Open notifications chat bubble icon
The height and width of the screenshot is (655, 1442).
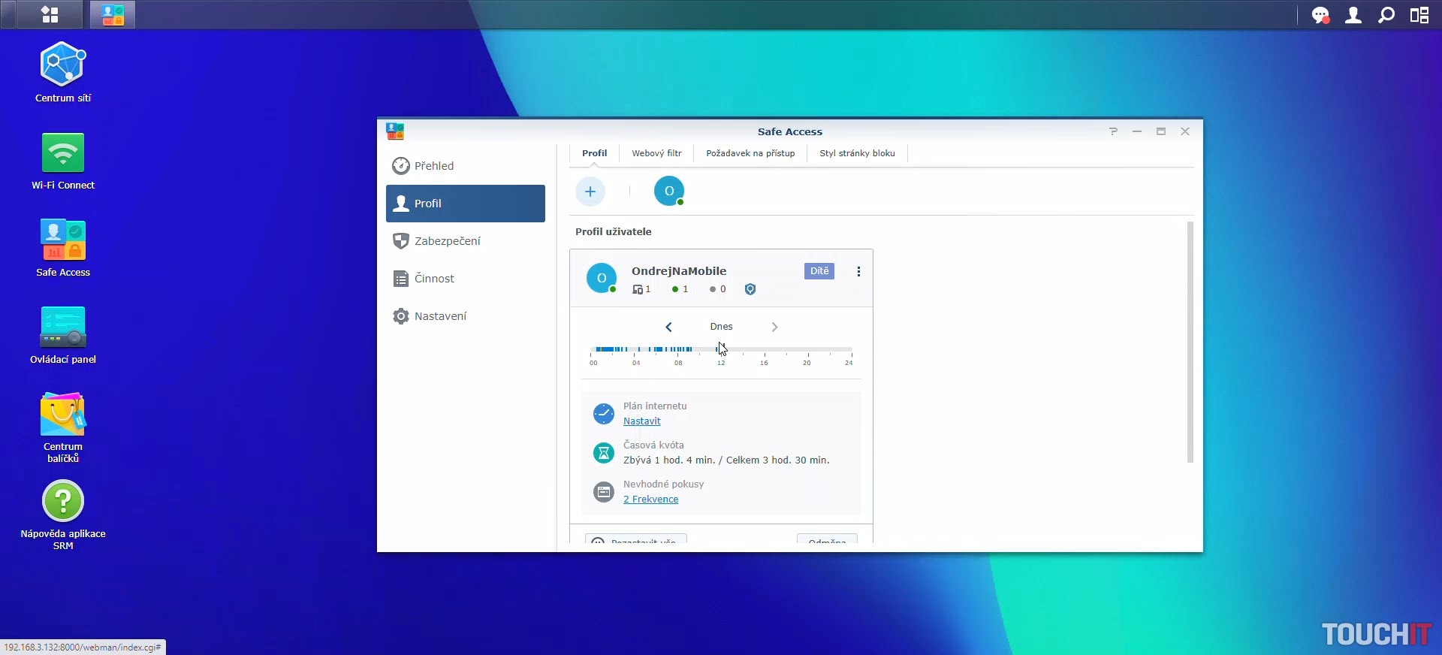tap(1320, 15)
